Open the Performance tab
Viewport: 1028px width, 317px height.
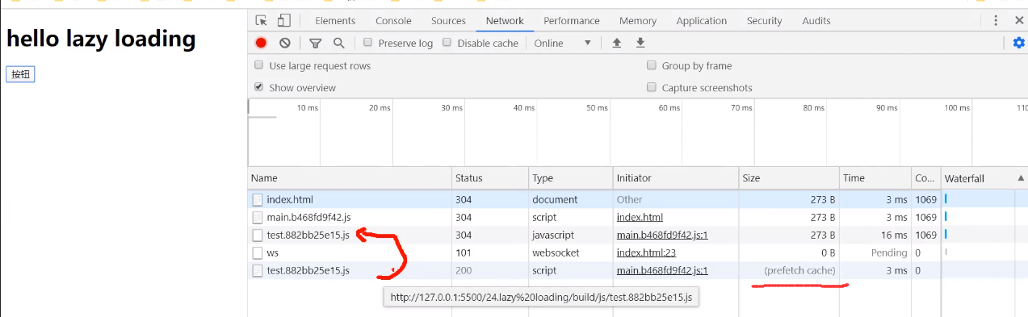point(572,21)
